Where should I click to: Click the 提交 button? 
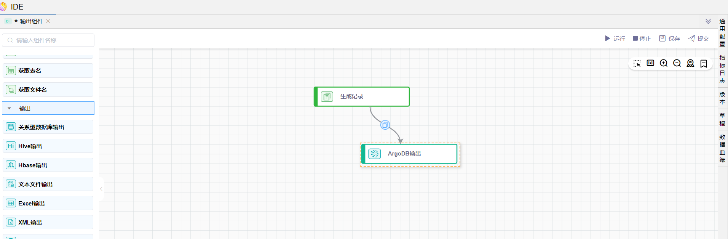point(698,38)
